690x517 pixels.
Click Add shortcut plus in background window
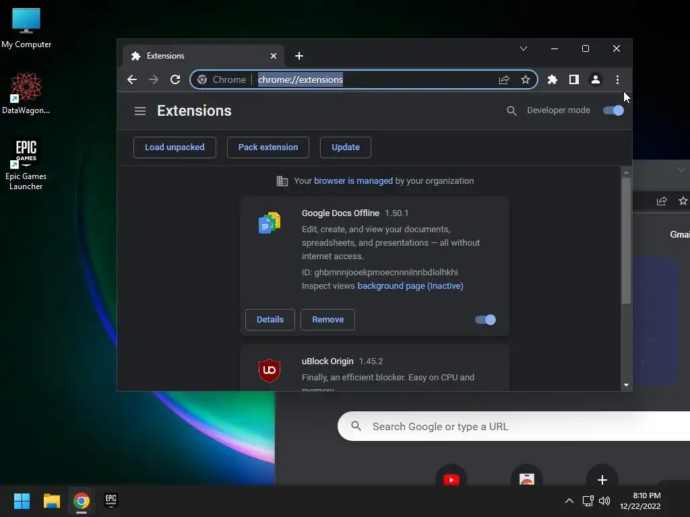point(602,479)
